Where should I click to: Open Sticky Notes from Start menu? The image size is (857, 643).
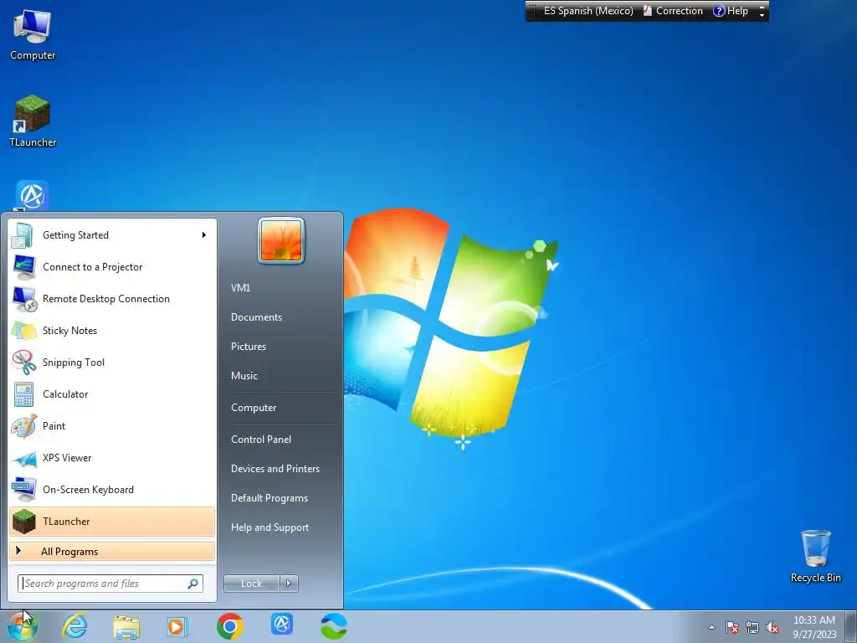coord(112,330)
